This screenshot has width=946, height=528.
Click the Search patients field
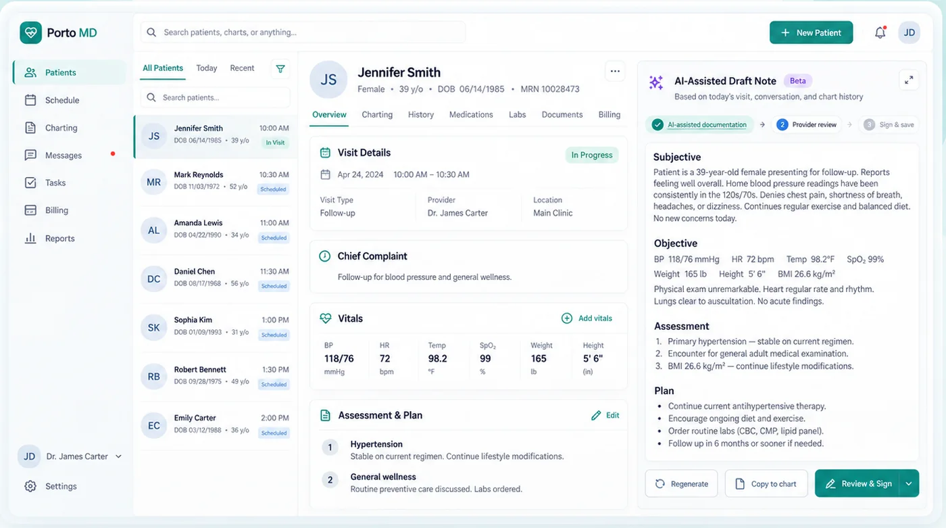(215, 97)
